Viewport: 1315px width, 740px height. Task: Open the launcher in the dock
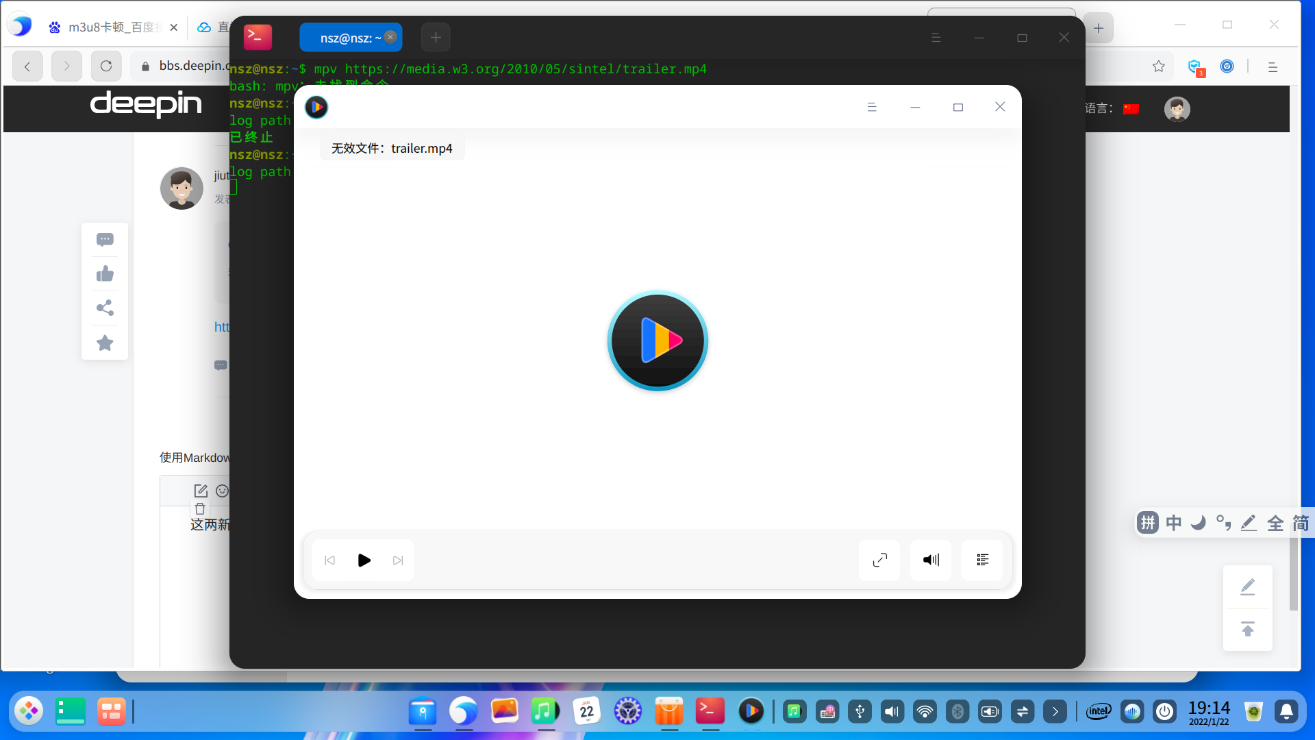coord(29,711)
